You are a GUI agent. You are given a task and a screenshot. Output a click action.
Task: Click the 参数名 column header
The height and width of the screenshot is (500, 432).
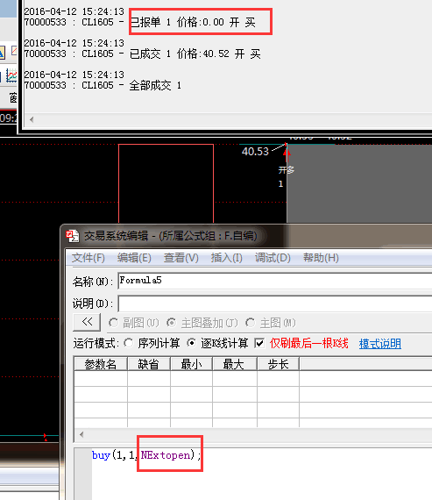(101, 364)
